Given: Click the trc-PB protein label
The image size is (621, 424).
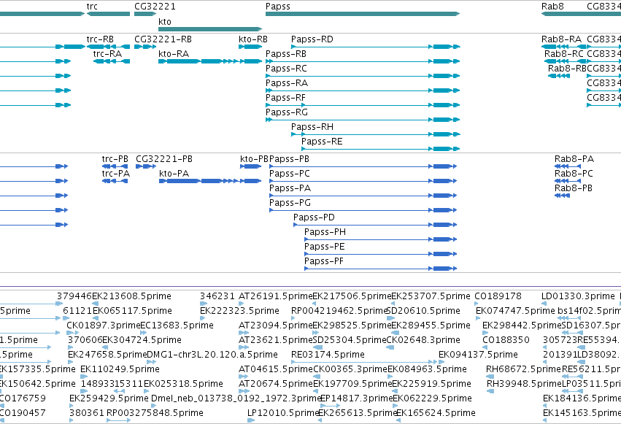Looking at the screenshot, I should (x=115, y=159).
